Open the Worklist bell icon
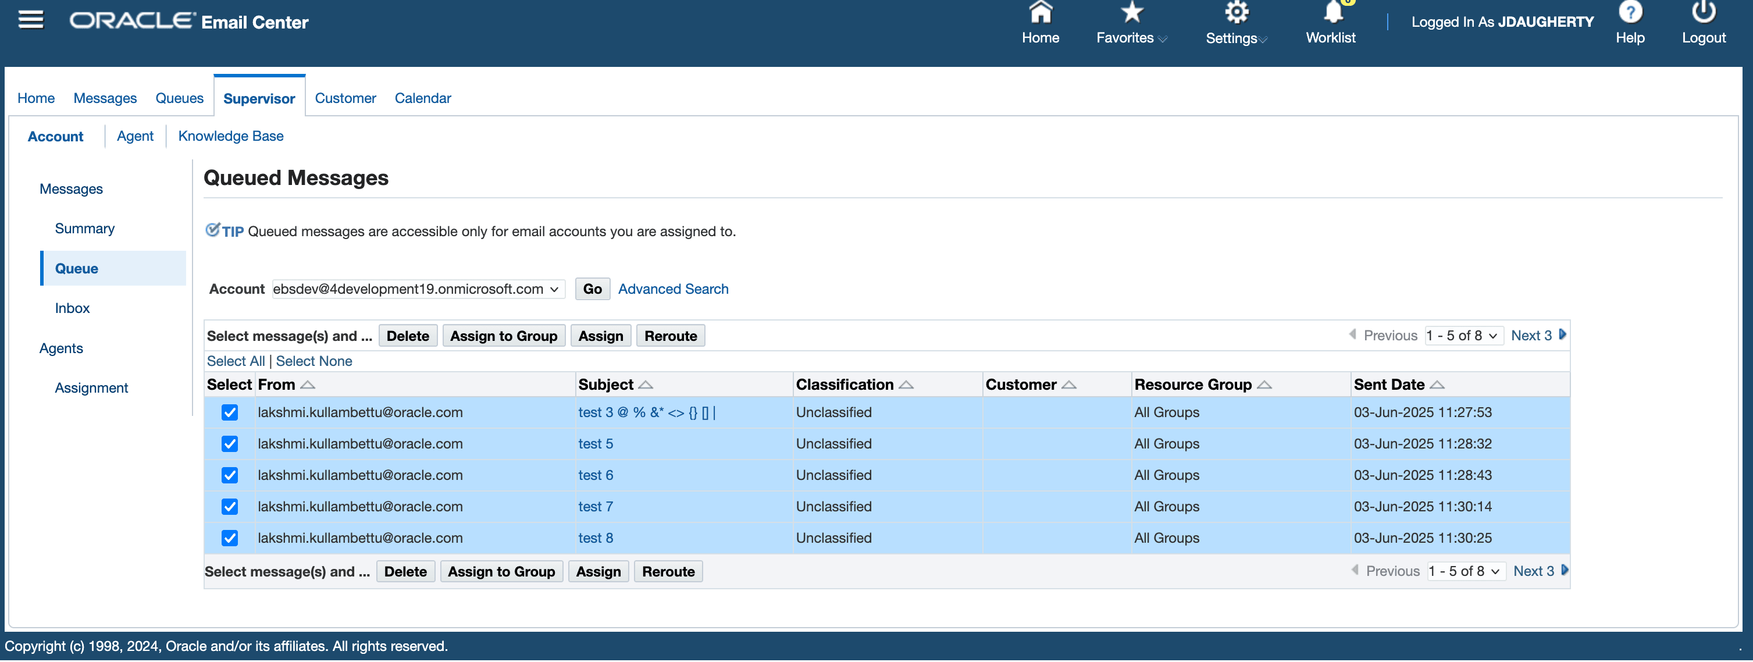 click(x=1332, y=12)
